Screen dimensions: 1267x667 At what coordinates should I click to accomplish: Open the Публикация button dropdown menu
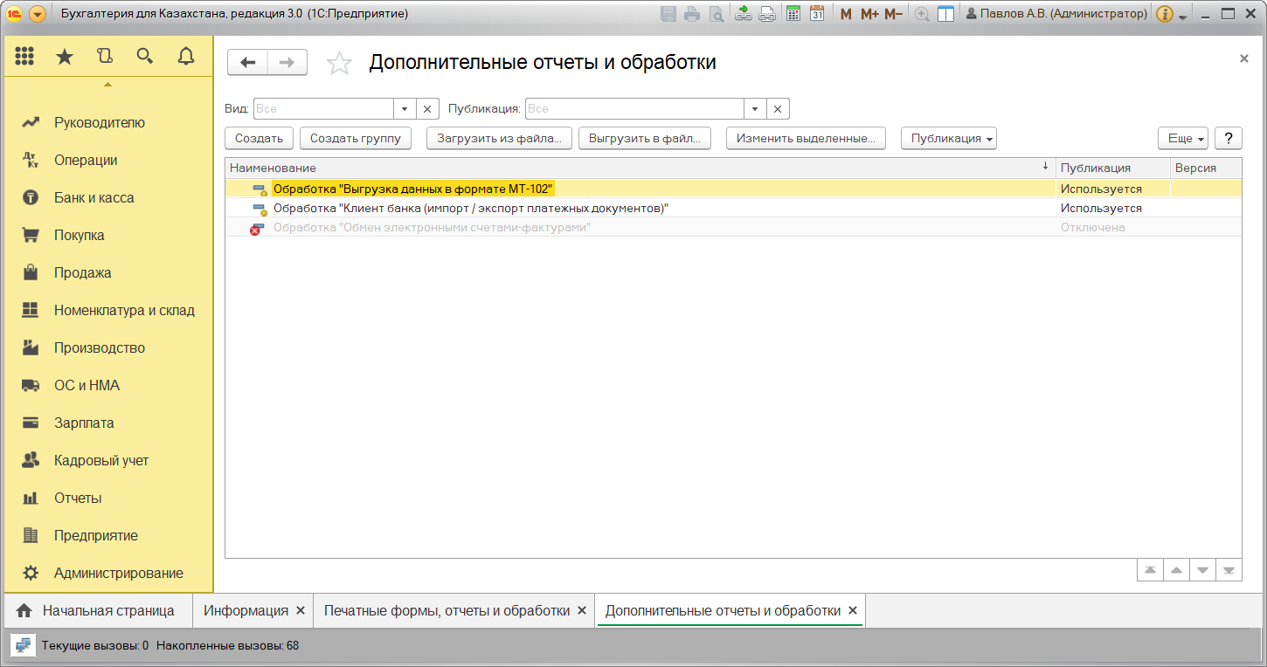(948, 139)
